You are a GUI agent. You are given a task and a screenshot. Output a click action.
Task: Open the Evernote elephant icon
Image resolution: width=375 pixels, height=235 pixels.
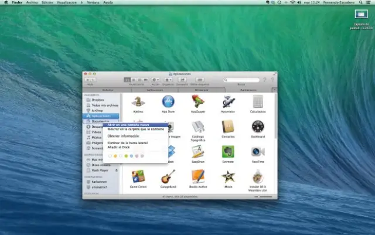tap(228, 151)
